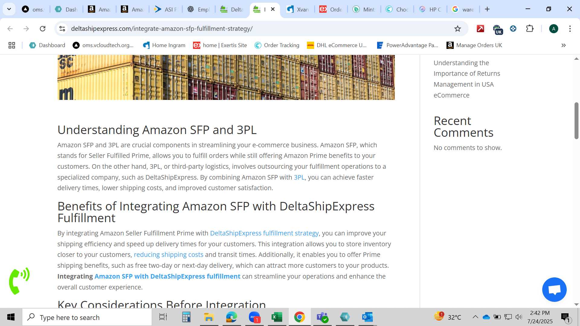Open the volume control in system tray
The height and width of the screenshot is (326, 580).
[x=519, y=317]
